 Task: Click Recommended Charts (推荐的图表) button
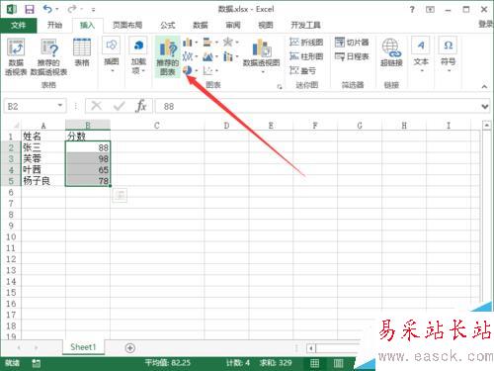point(168,57)
